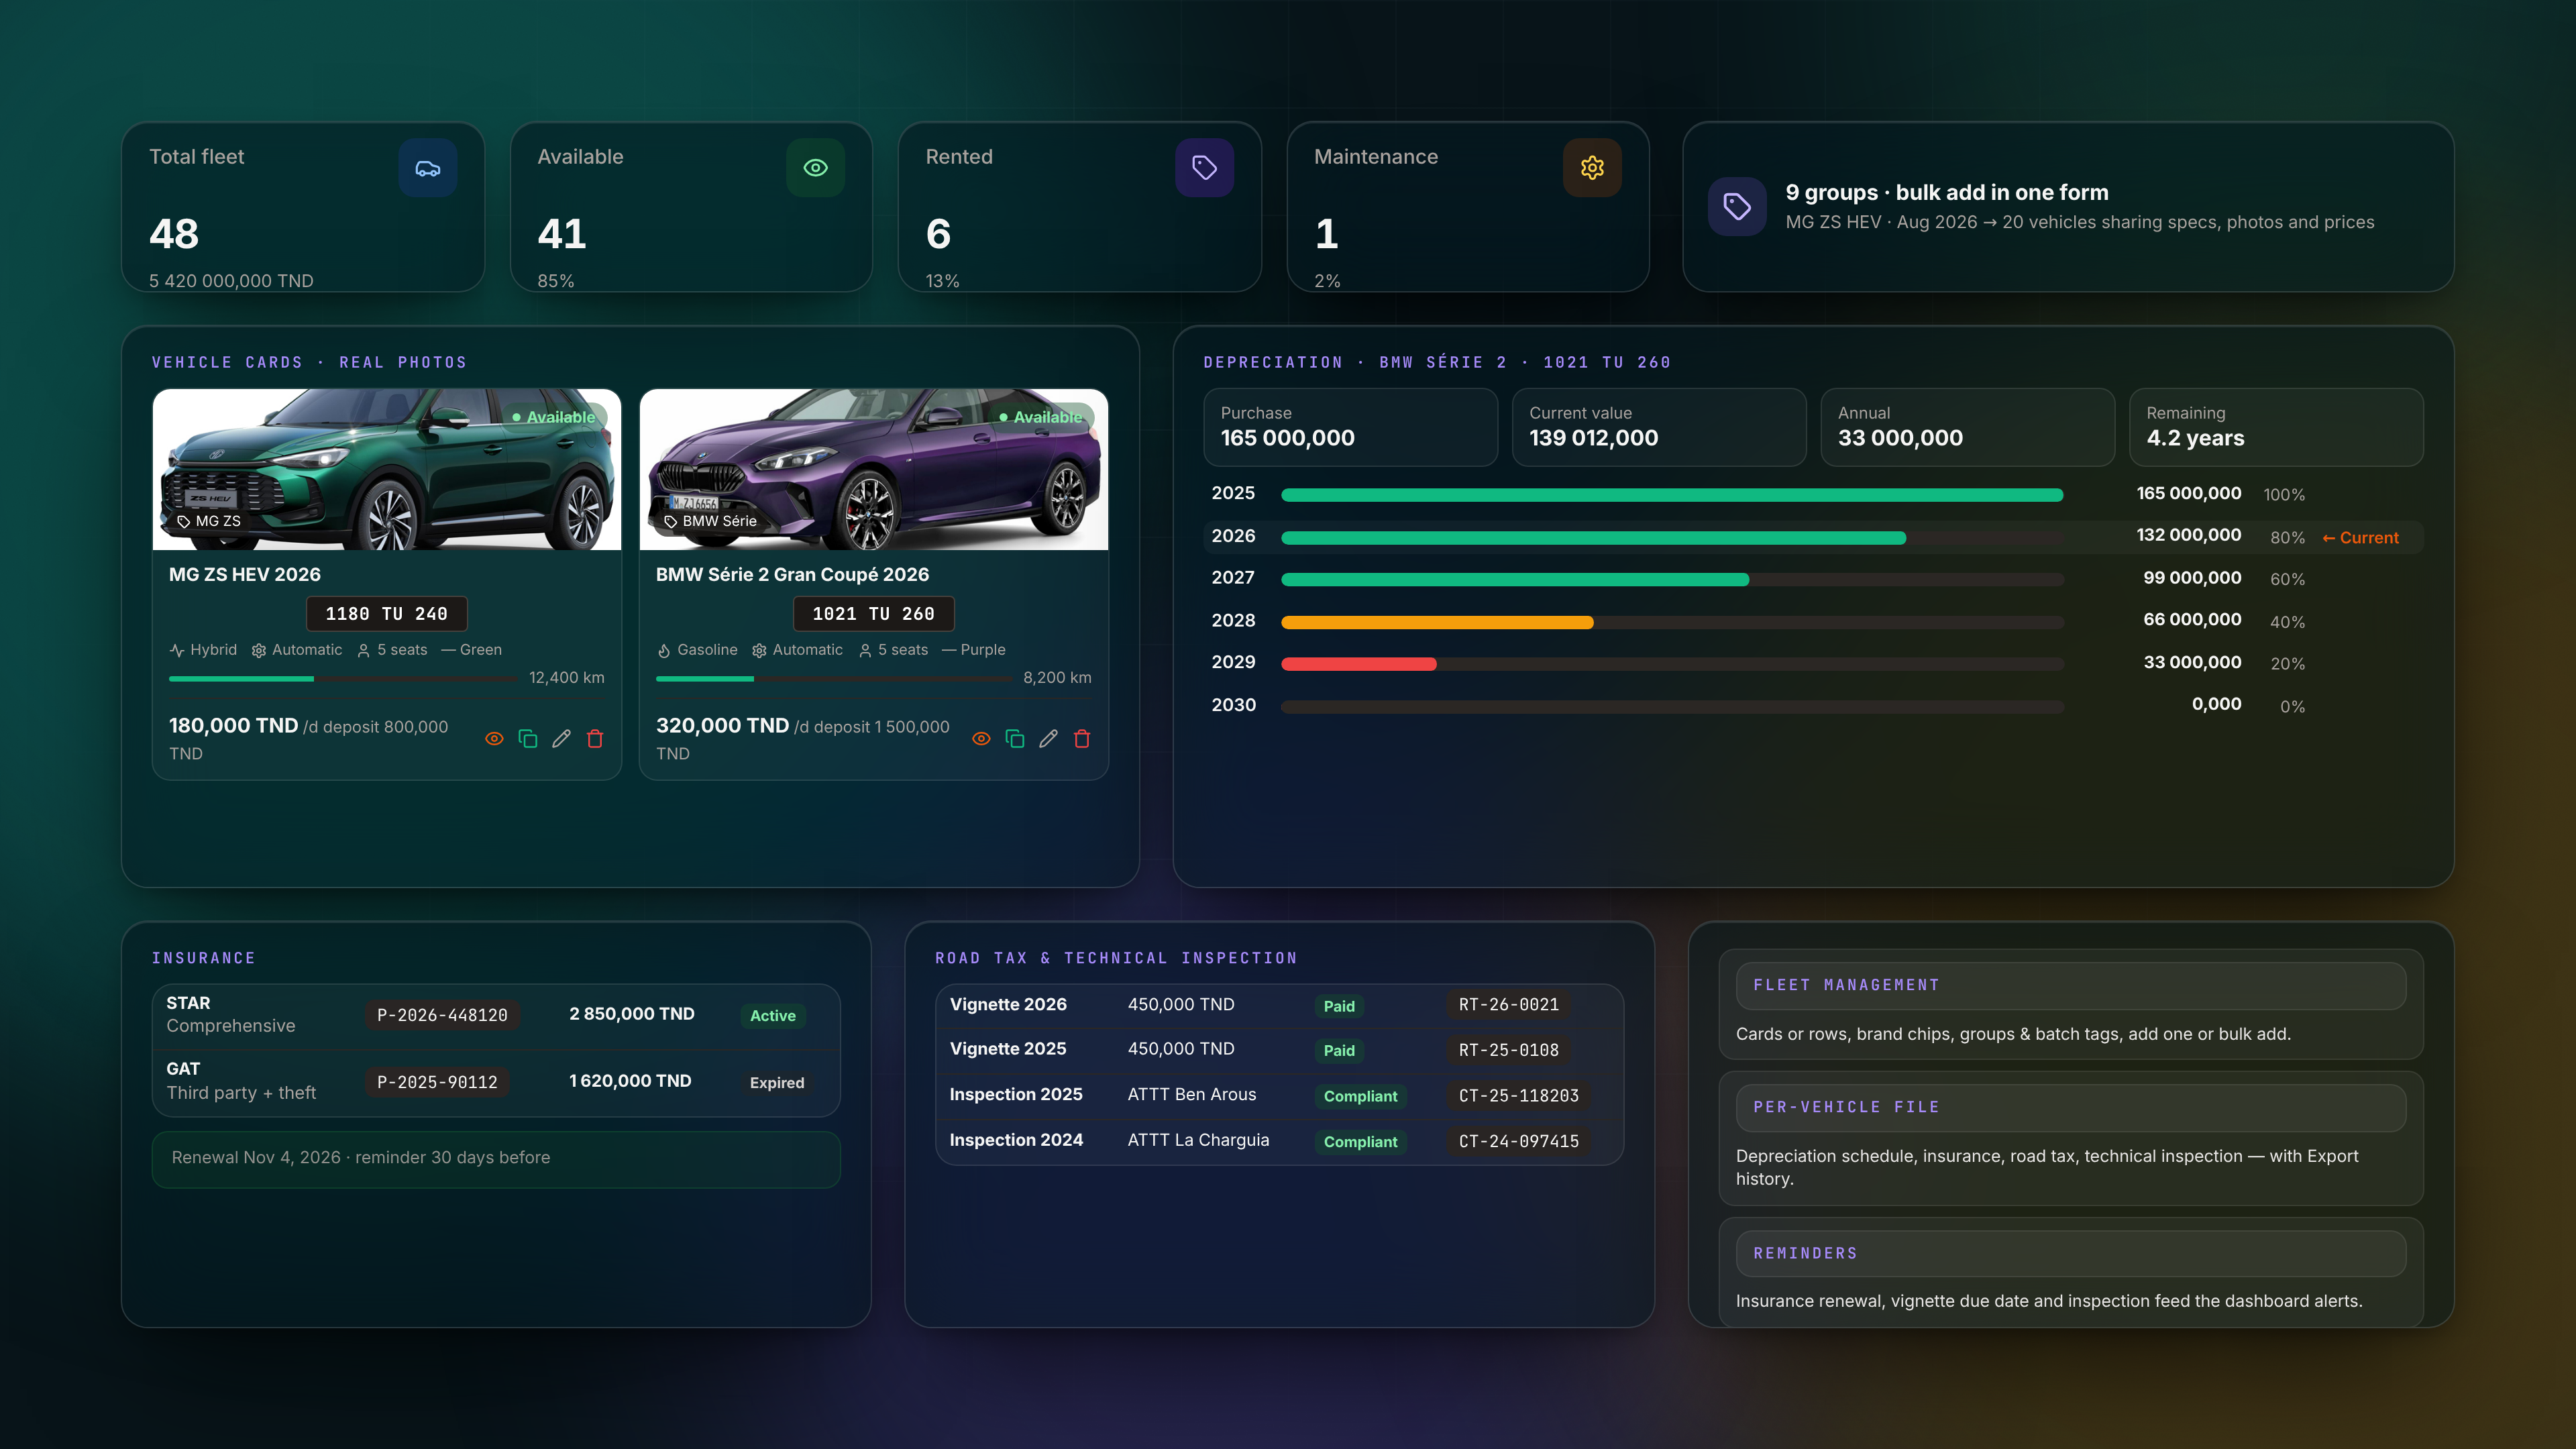Click the gear icon on Maintenance card
Screen dimensions: 2576x1449
tap(1592, 168)
